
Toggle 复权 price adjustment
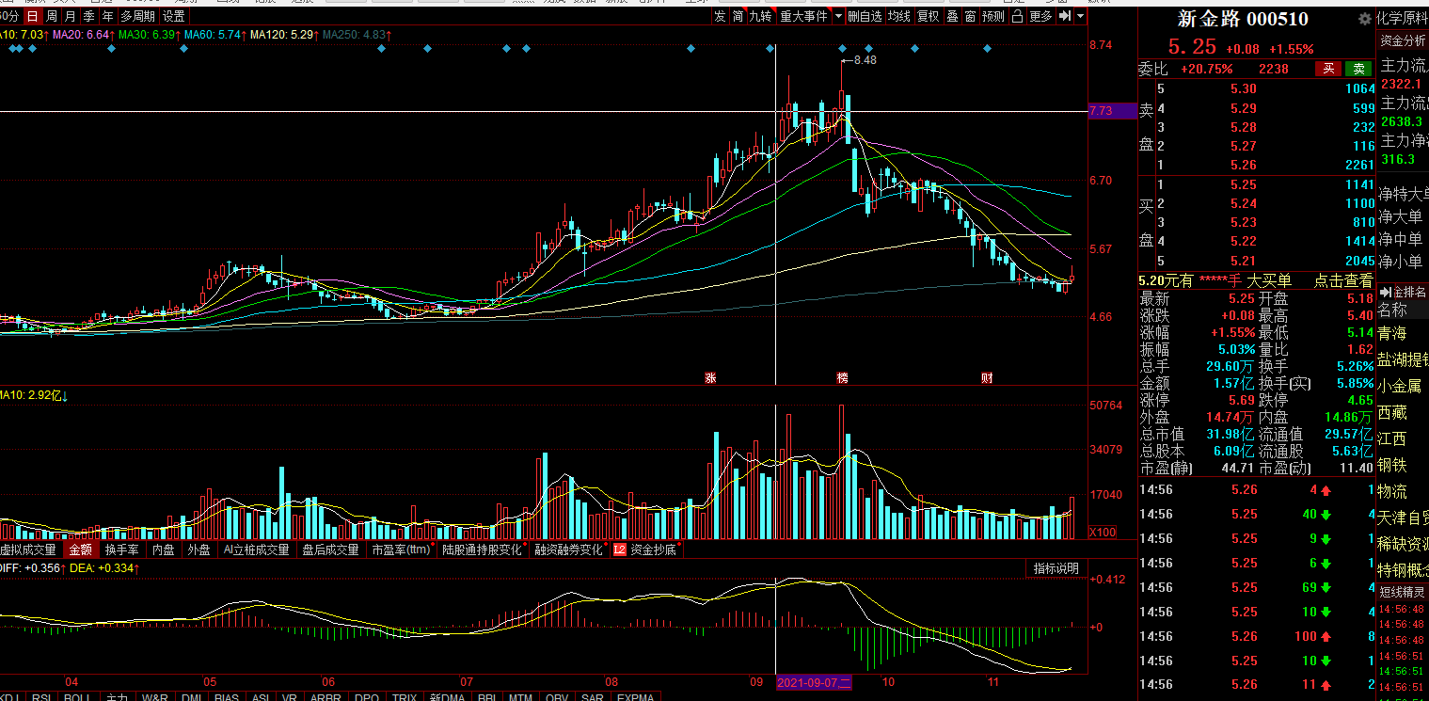pyautogui.click(x=928, y=16)
